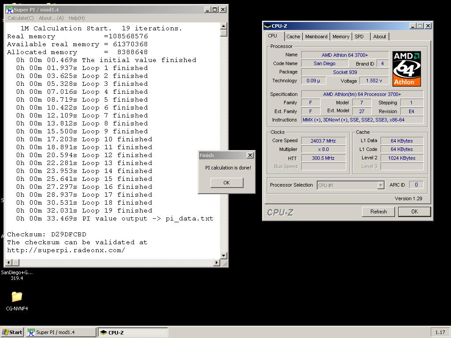The width and height of the screenshot is (451, 338).
Task: Click the empty Bus Speed field
Action: 323,166
